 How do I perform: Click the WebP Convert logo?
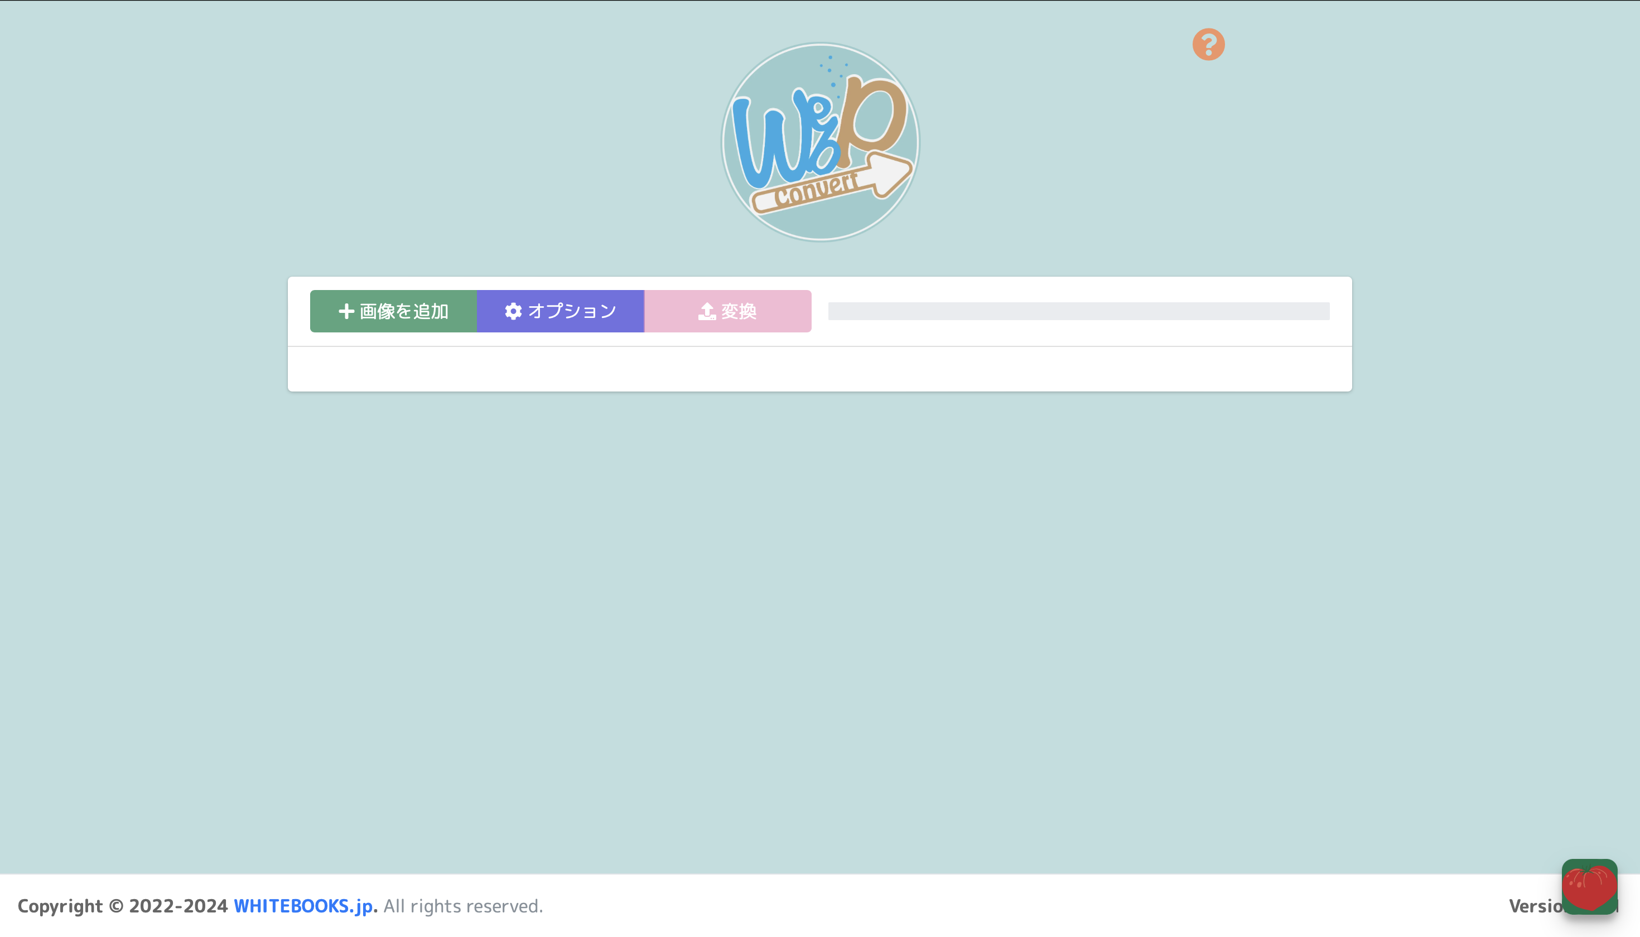[820, 142]
